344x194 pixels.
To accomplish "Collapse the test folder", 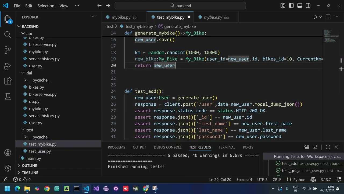I will point(23,130).
